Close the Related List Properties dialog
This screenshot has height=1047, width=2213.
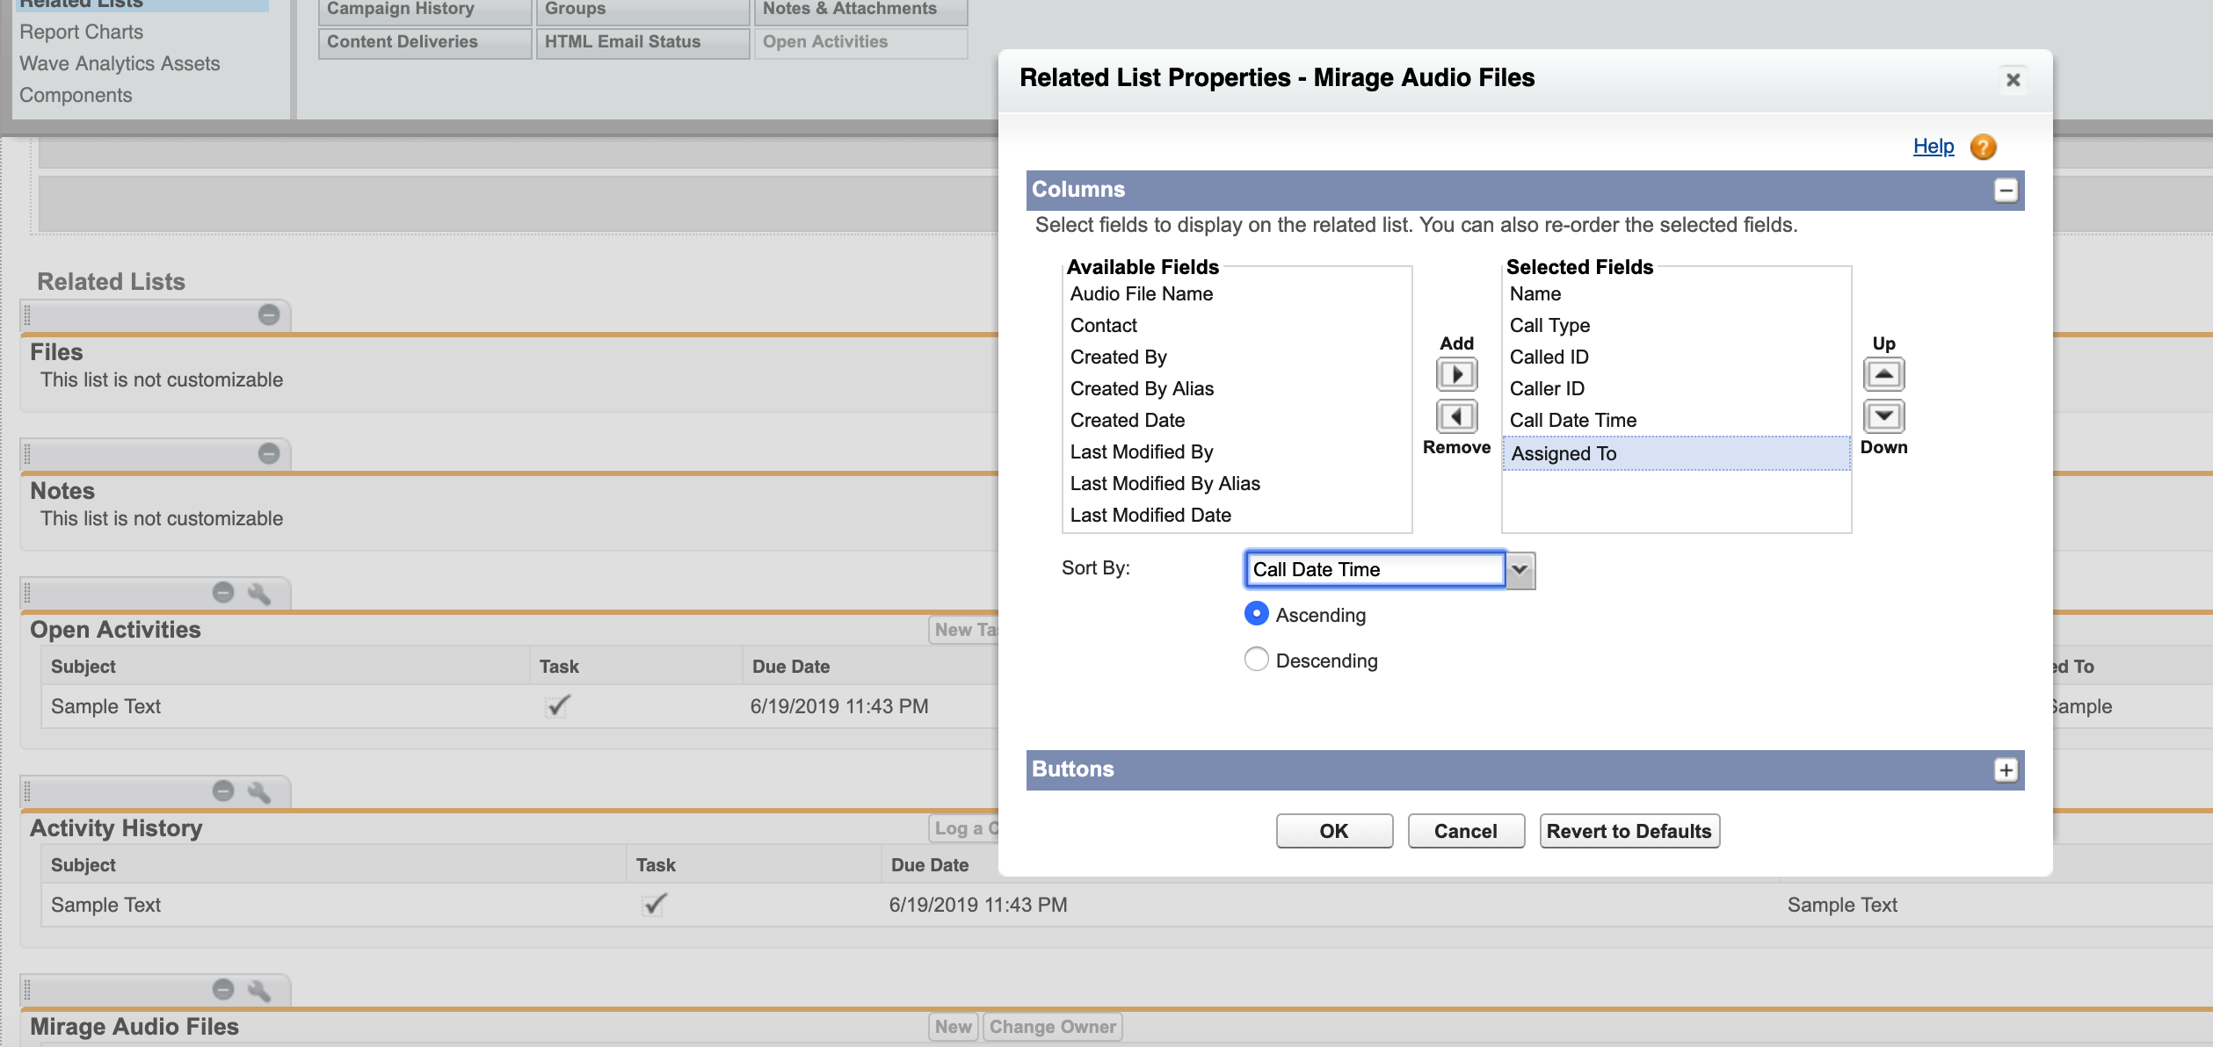click(2013, 80)
